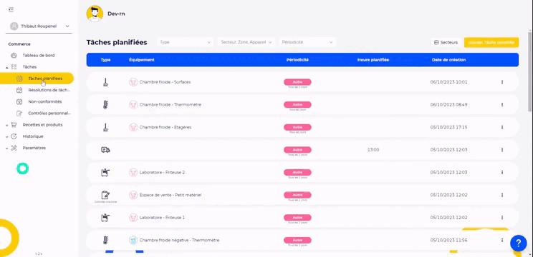This screenshot has height=257, width=533.
Task: Open the three-dot menu for Chambre froide - Surfaces
Action: coord(502,82)
